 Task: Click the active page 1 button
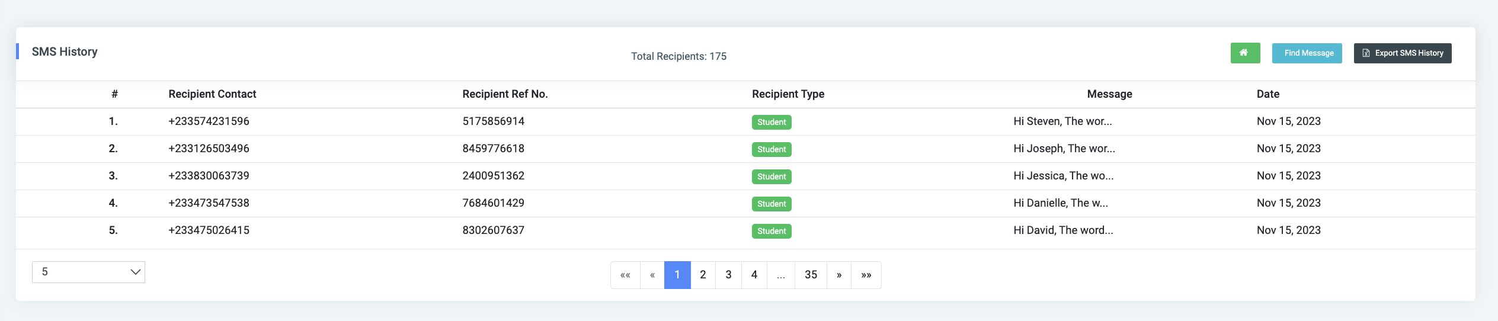tap(677, 275)
